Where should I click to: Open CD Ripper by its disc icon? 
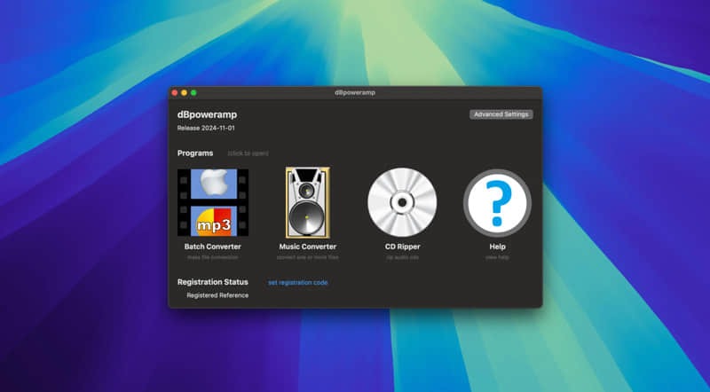click(402, 202)
